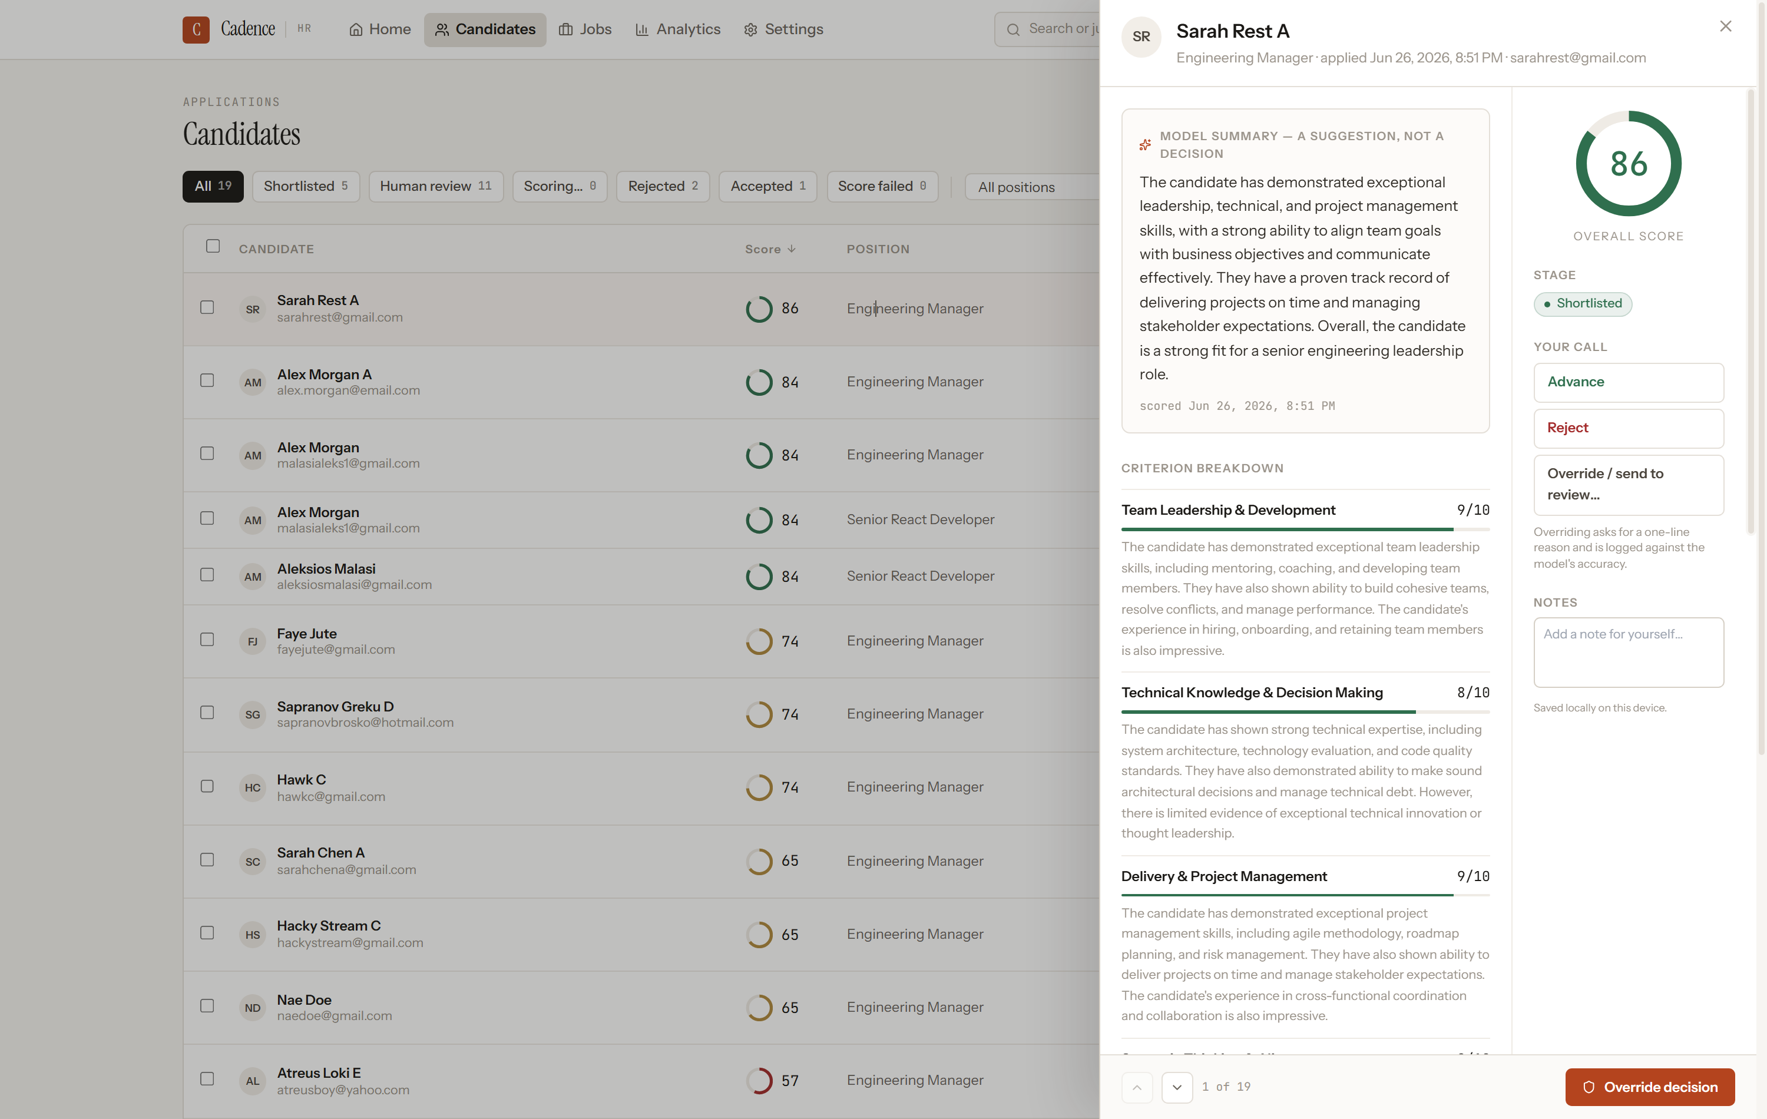Click the POSITION column header
The image size is (1767, 1119).
[x=878, y=250]
